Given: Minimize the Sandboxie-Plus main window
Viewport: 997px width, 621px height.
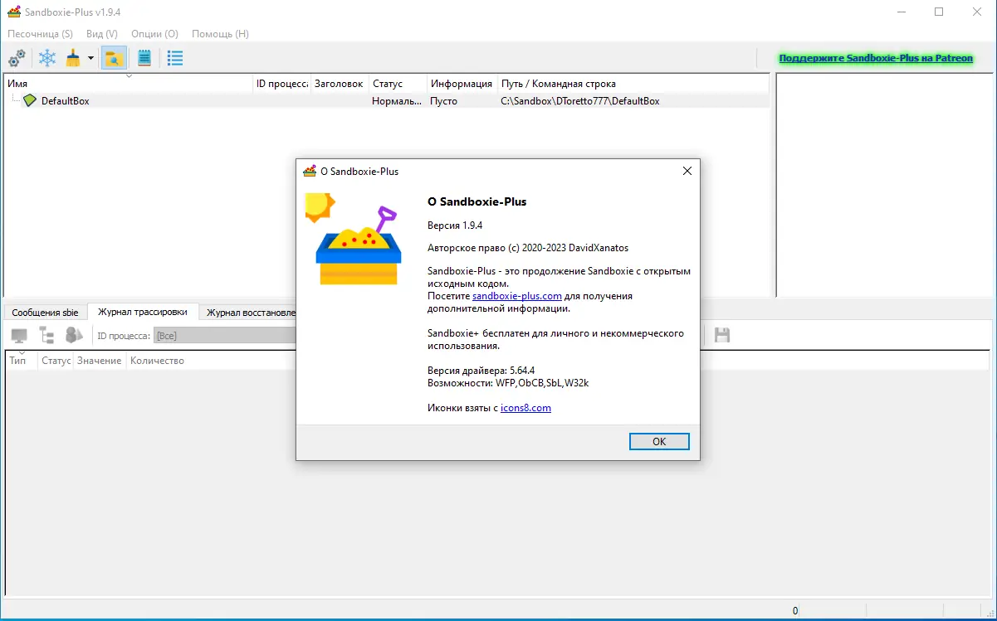Looking at the screenshot, I should (x=901, y=12).
